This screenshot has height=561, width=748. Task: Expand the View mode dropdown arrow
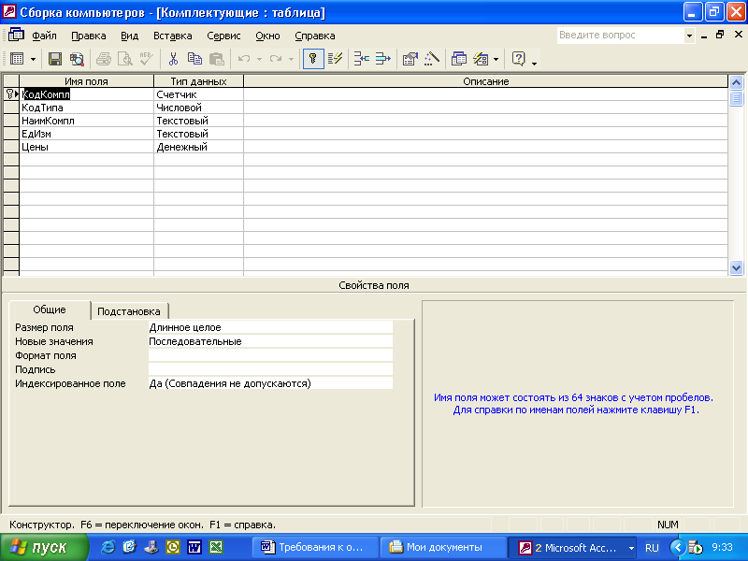coord(33,59)
